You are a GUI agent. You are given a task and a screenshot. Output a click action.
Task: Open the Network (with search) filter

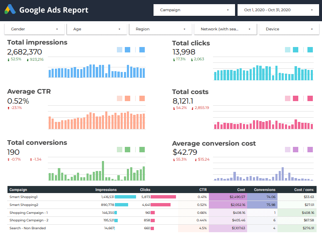[225, 29]
